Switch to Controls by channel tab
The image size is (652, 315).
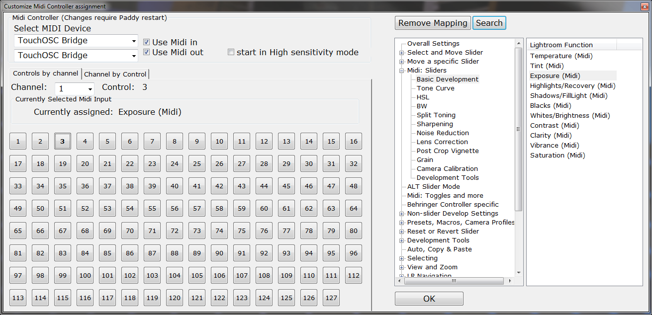[46, 74]
